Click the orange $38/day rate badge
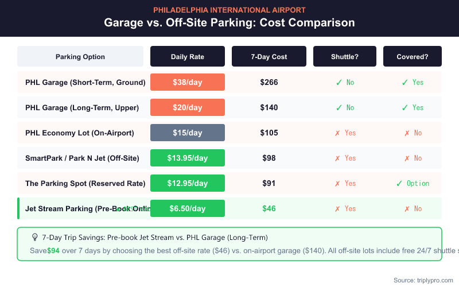Screen dimensions: 459x287 click(x=188, y=83)
